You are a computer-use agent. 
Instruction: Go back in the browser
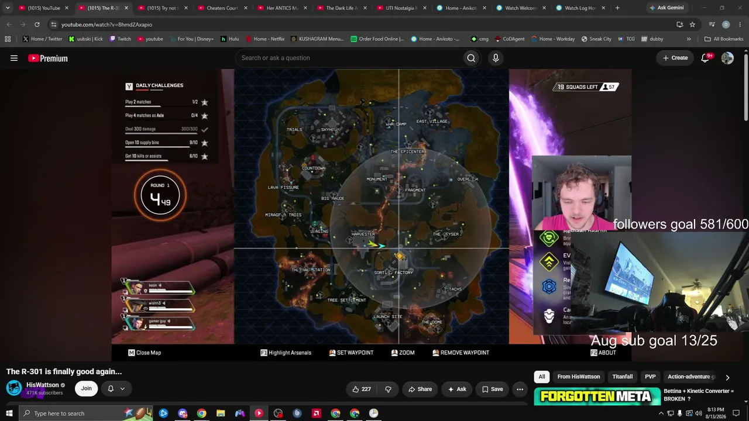[9, 25]
